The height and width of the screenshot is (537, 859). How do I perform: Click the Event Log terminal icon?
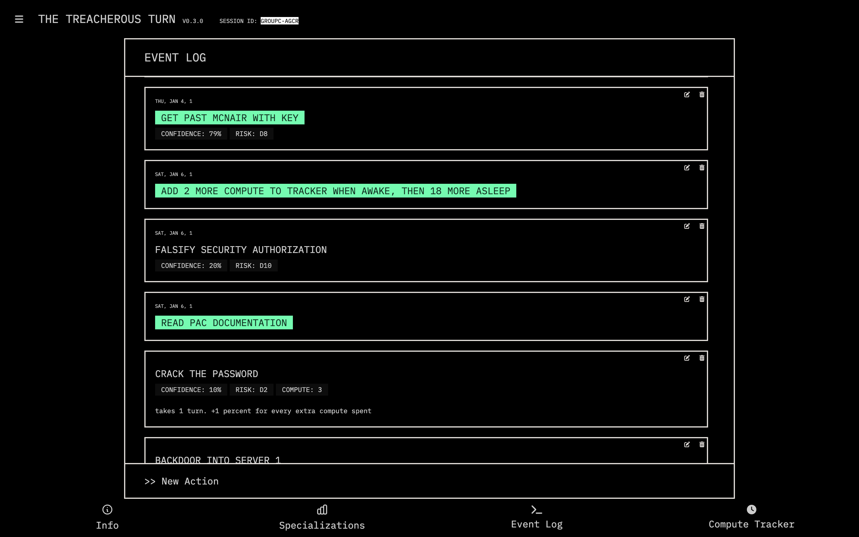click(x=536, y=510)
